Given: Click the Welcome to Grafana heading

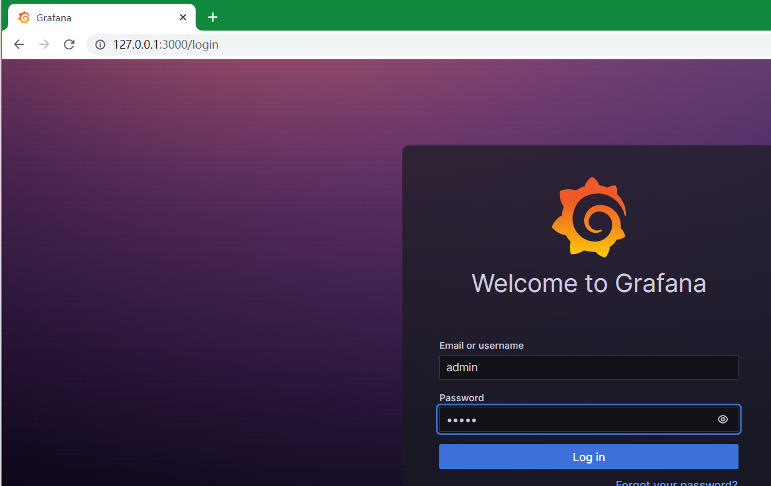Looking at the screenshot, I should click(x=589, y=283).
